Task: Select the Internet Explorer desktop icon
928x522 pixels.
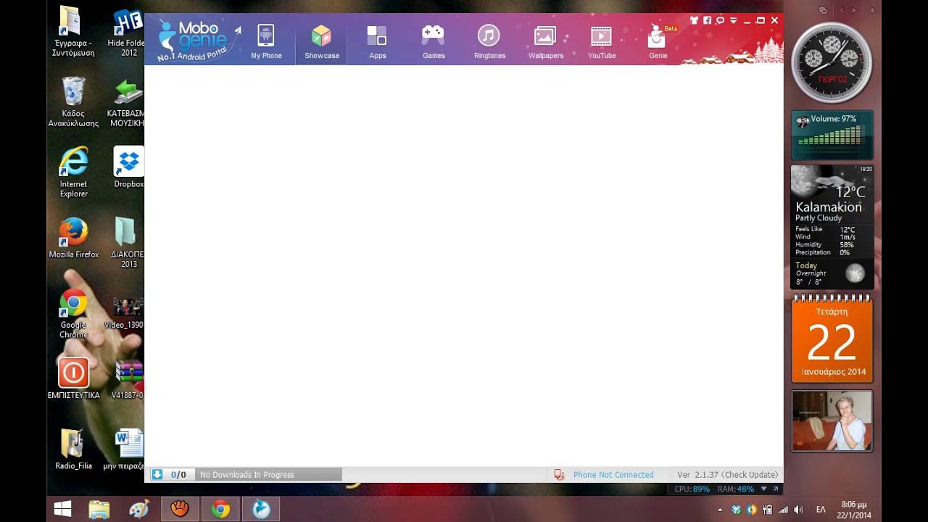Action: 73,172
